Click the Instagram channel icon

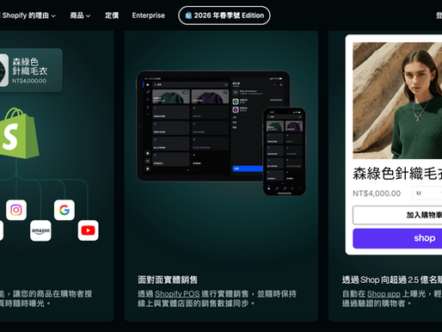point(16,210)
